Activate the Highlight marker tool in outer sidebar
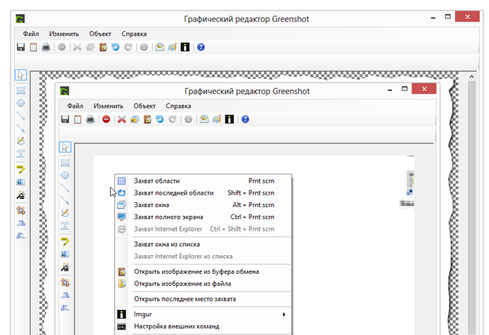This screenshot has width=489, height=335. tap(20, 170)
